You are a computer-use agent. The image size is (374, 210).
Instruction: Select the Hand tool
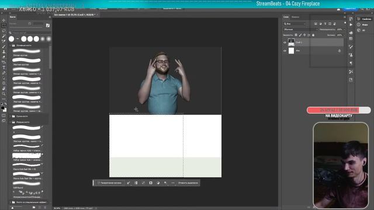coord(4,89)
